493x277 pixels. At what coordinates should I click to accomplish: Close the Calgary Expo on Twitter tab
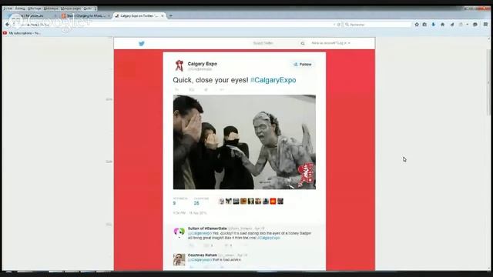click(x=163, y=15)
